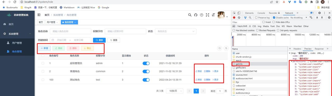332x96 pixels.
Task: Switch to the Elements panel tab
Action: (x=249, y=13)
